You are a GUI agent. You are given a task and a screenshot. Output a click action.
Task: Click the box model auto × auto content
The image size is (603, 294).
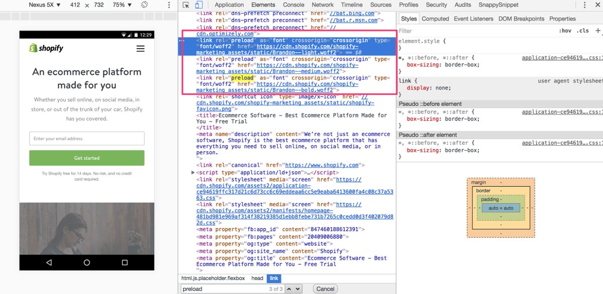(501, 208)
